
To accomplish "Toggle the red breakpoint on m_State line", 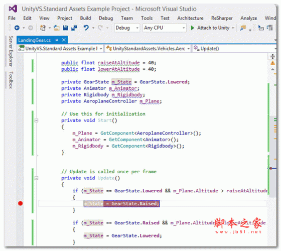I will tap(21, 203).
